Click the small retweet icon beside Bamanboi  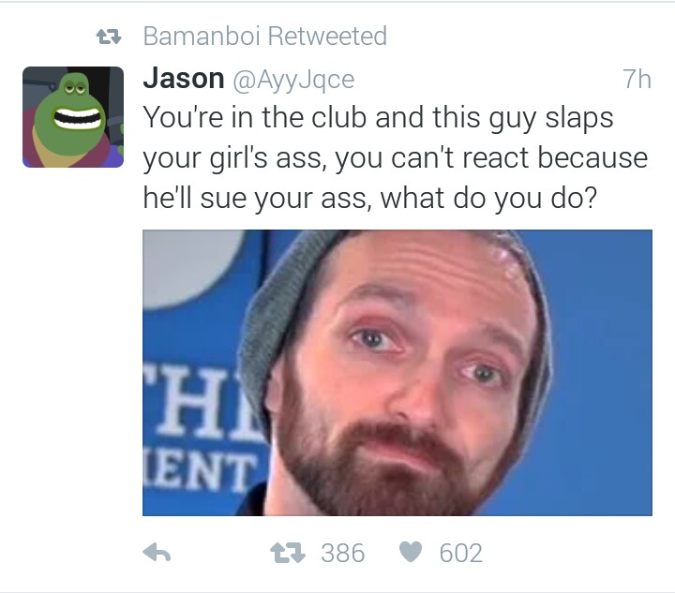[x=109, y=37]
